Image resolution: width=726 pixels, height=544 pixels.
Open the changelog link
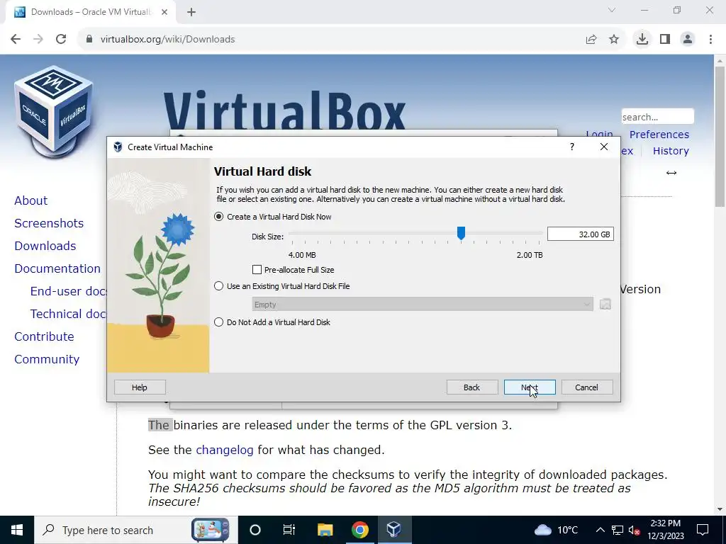tap(225, 450)
